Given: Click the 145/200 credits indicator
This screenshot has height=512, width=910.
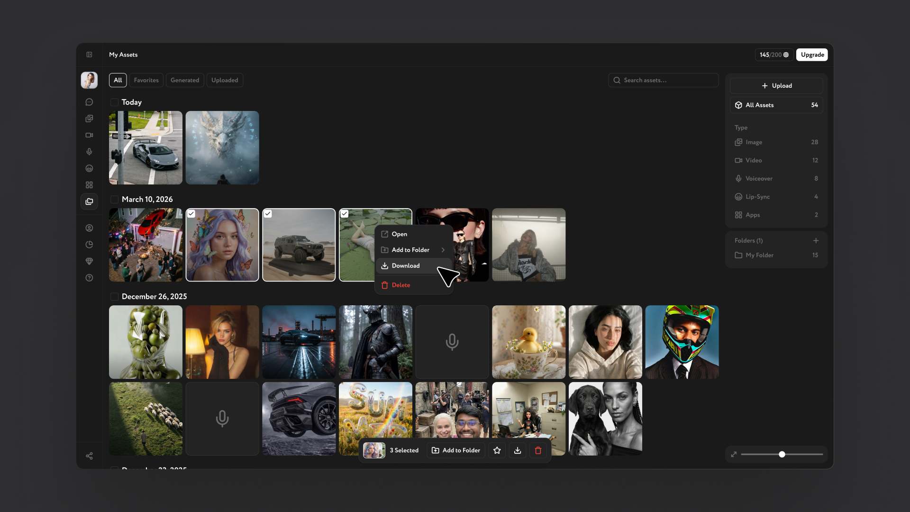Looking at the screenshot, I should click(x=774, y=55).
